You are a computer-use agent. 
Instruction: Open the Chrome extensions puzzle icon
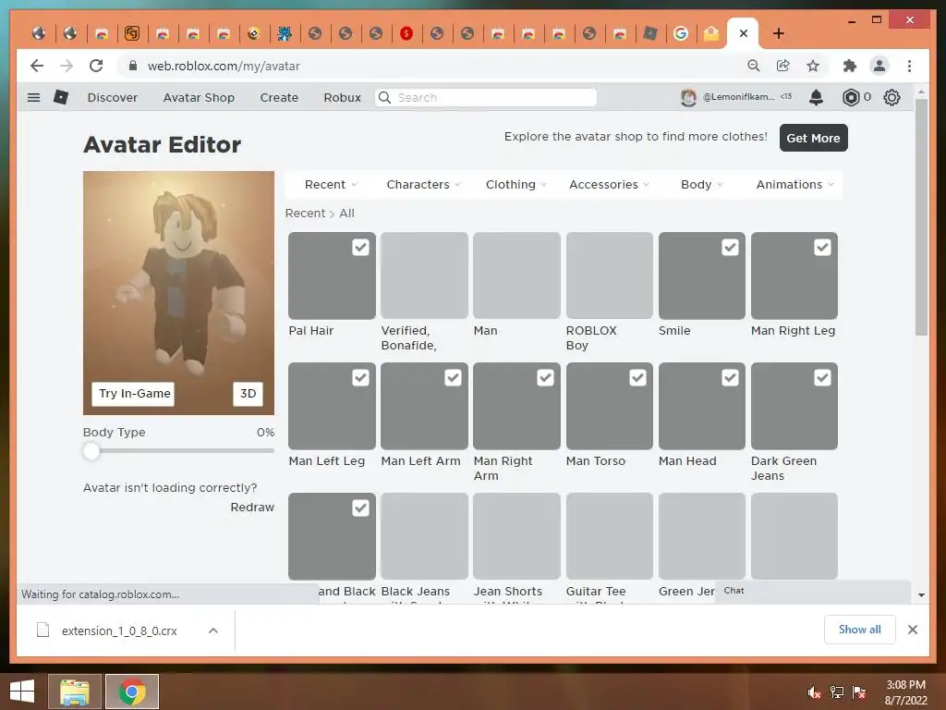(850, 66)
